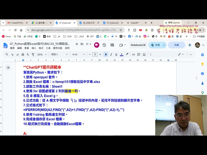Add a comment from the toolbar
207x155 pixels.
139,55
